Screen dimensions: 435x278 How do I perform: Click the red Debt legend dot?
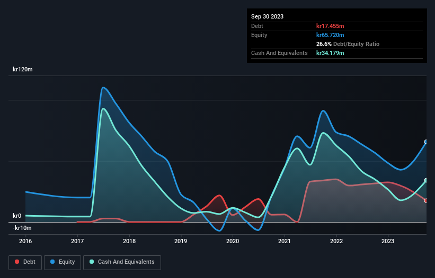tap(17, 262)
